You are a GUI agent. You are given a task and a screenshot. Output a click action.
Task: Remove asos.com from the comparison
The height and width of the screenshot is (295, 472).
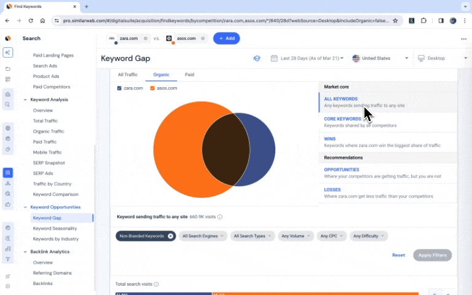pos(203,39)
